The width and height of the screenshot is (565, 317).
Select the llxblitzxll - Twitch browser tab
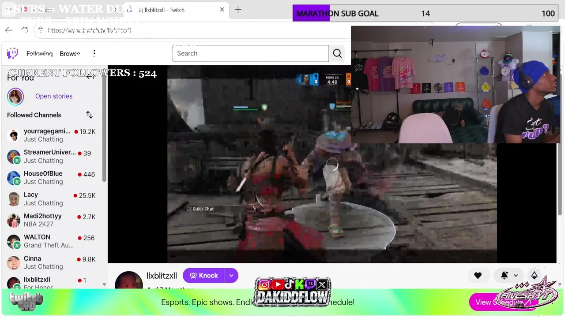175,10
